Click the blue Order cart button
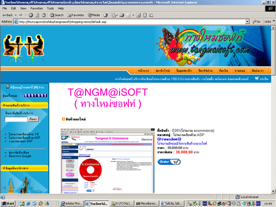Screen dimensions: 276x207 [x=169, y=162]
